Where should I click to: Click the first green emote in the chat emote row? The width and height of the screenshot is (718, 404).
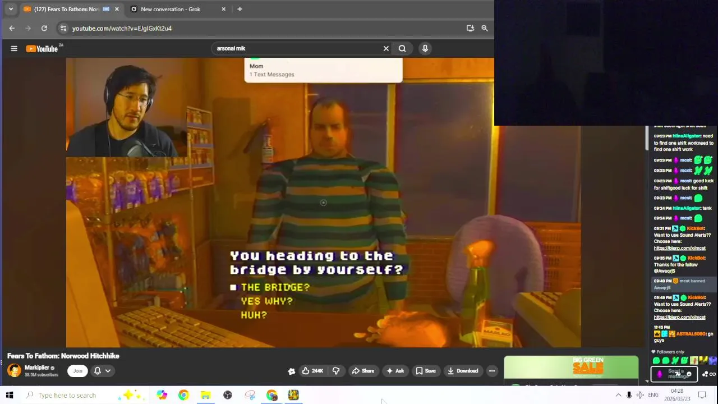(656, 361)
